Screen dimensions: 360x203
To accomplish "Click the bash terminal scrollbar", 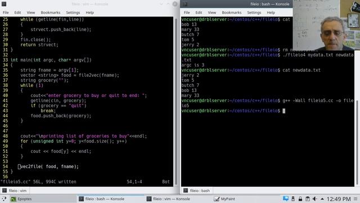I will click(x=357, y=143).
